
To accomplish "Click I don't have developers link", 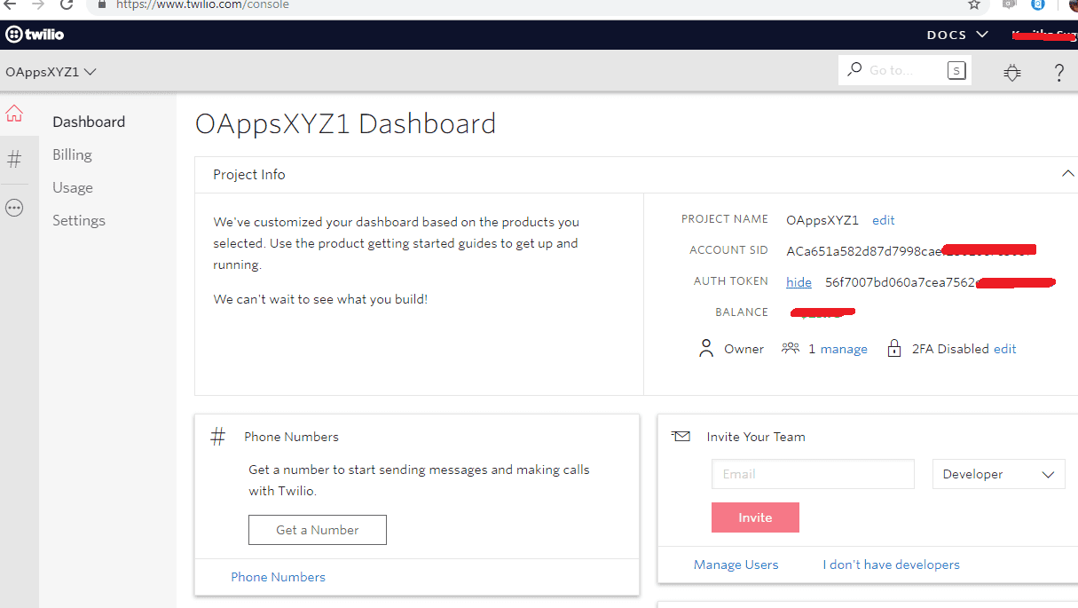I will click(x=891, y=565).
